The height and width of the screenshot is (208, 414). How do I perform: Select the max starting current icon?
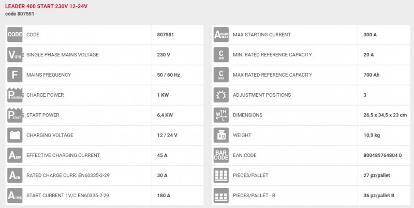click(221, 35)
